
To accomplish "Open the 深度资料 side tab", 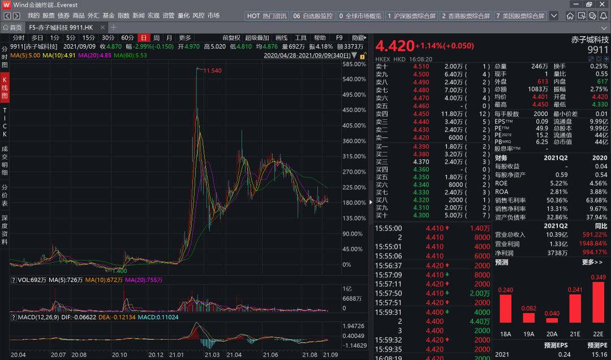I will tap(5, 230).
